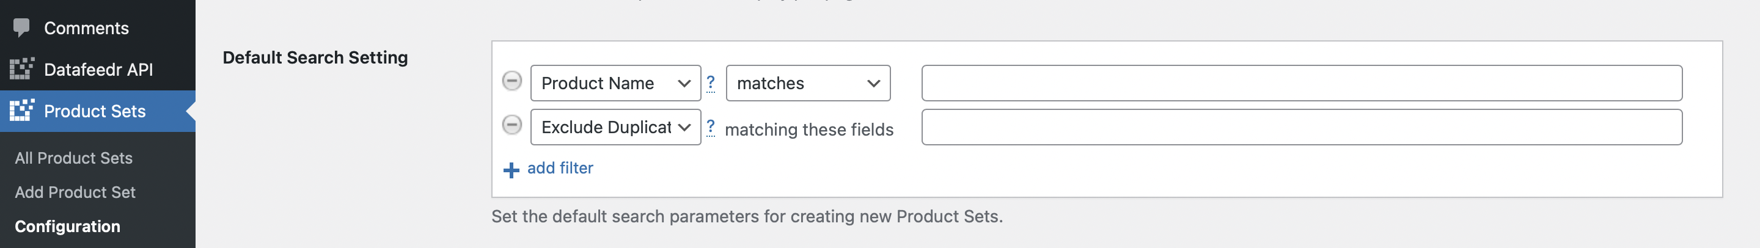
Task: Open the Add Product Set page
Action: pyautogui.click(x=75, y=192)
